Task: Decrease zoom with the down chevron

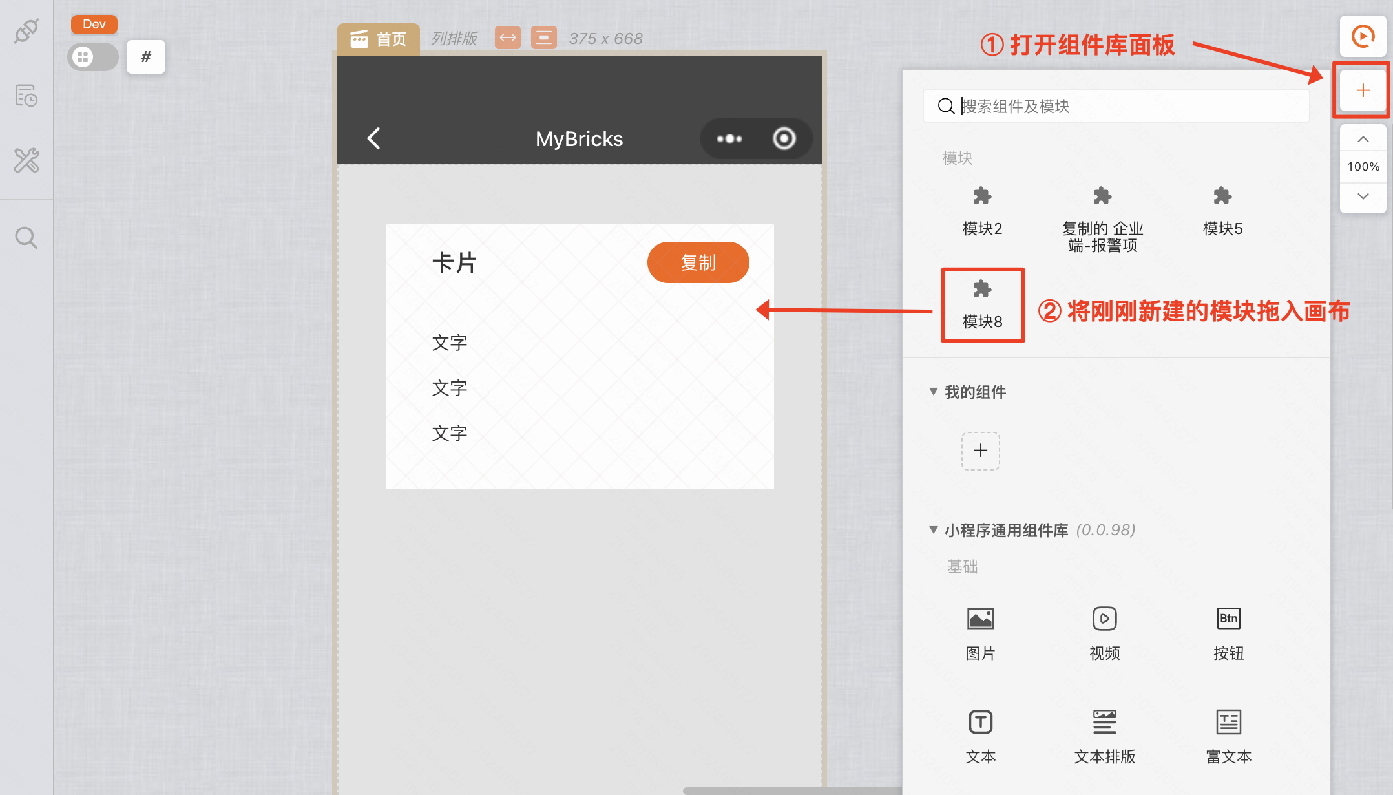Action: pos(1363,196)
